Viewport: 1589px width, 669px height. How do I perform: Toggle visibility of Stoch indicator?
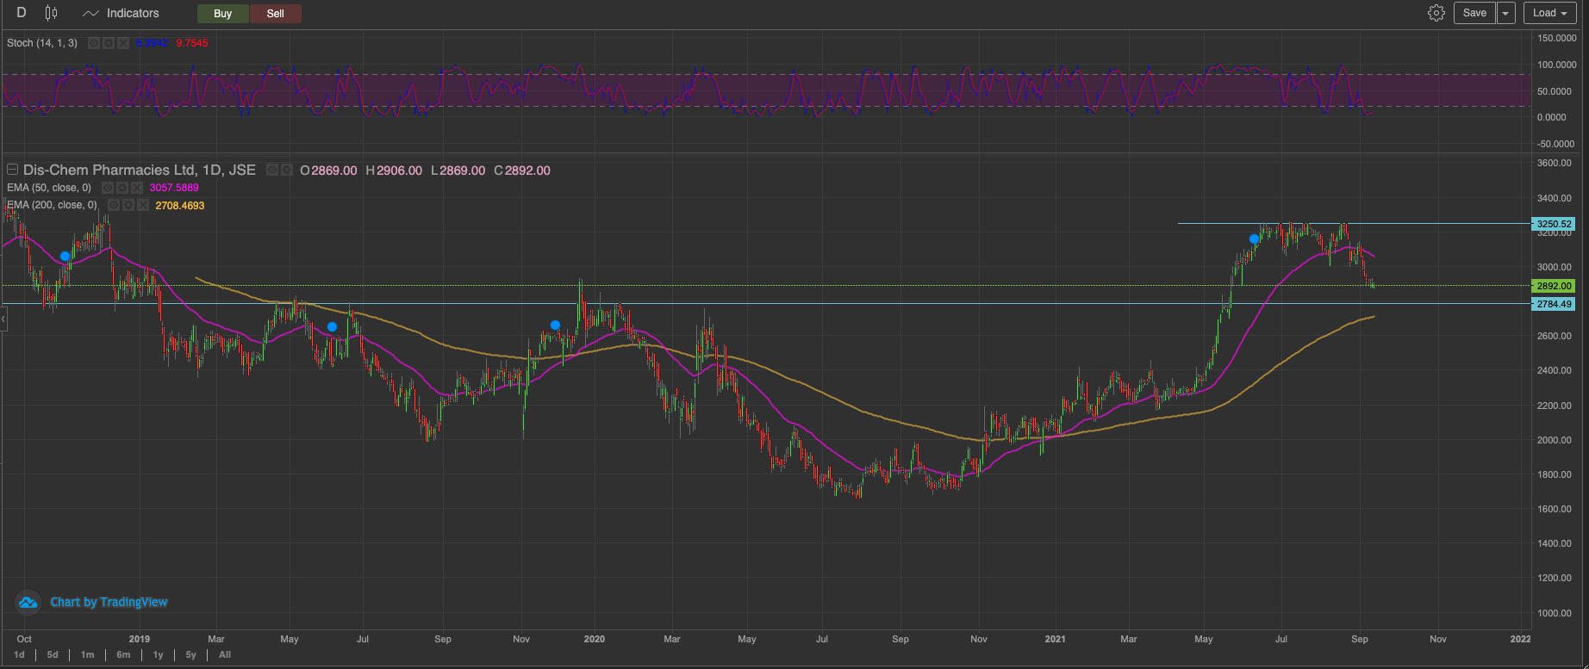coord(94,43)
